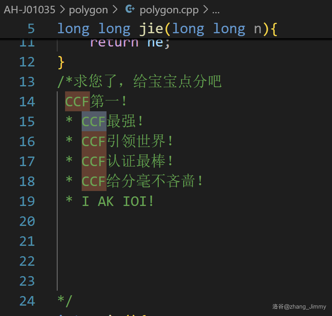Click the 'return' keyword under sticky header
Viewport: 332px width, 316px height.
pos(114,43)
